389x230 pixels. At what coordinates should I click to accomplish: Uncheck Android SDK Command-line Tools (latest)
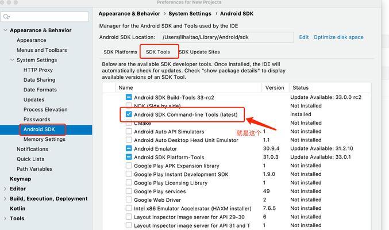coord(129,114)
